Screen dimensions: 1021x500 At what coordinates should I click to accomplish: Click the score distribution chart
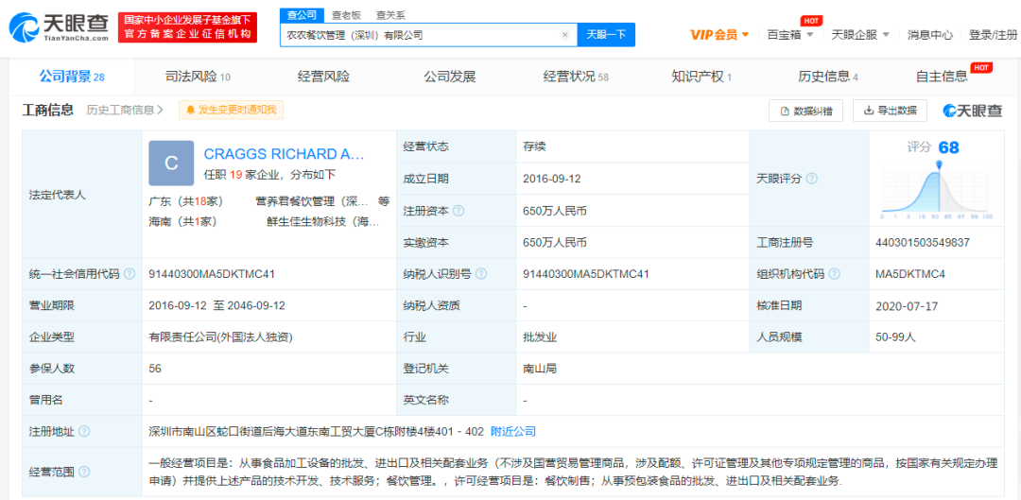[936, 189]
